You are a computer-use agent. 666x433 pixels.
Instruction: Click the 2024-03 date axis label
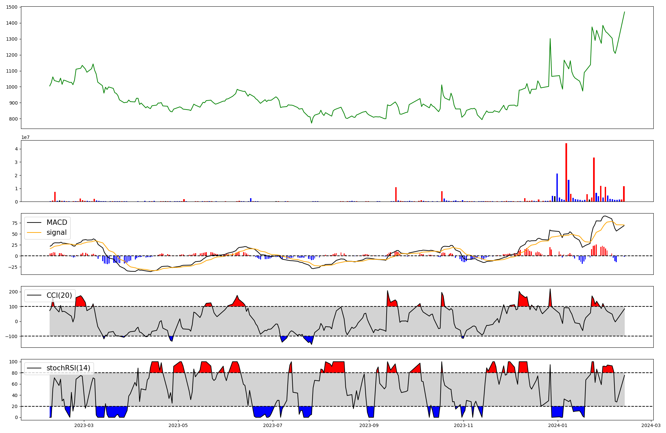click(x=651, y=425)
